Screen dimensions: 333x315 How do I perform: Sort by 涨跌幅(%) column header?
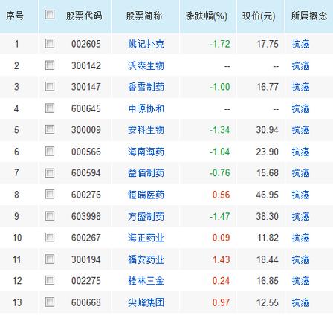coord(207,16)
